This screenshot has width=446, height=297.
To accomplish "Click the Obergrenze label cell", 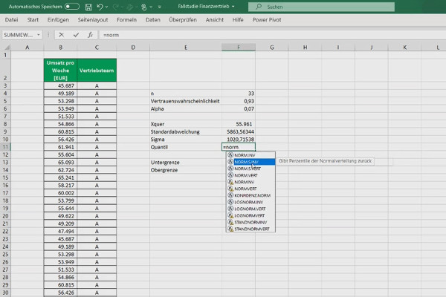I will [x=185, y=170].
